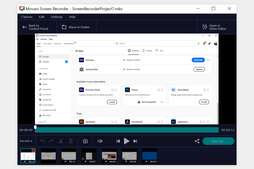
Task: Click Show in Folder
Action: click(76, 27)
